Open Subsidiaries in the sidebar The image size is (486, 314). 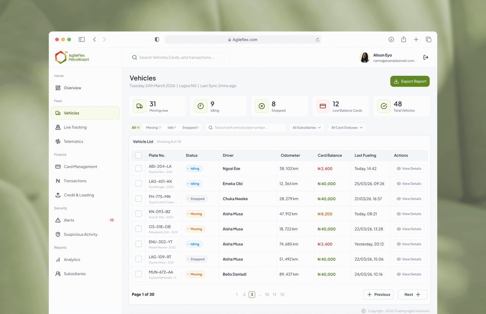point(86,274)
